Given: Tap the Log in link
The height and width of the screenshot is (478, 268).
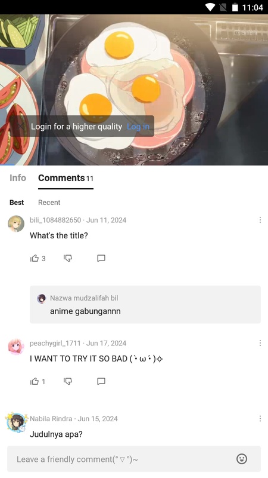Looking at the screenshot, I should pyautogui.click(x=138, y=127).
